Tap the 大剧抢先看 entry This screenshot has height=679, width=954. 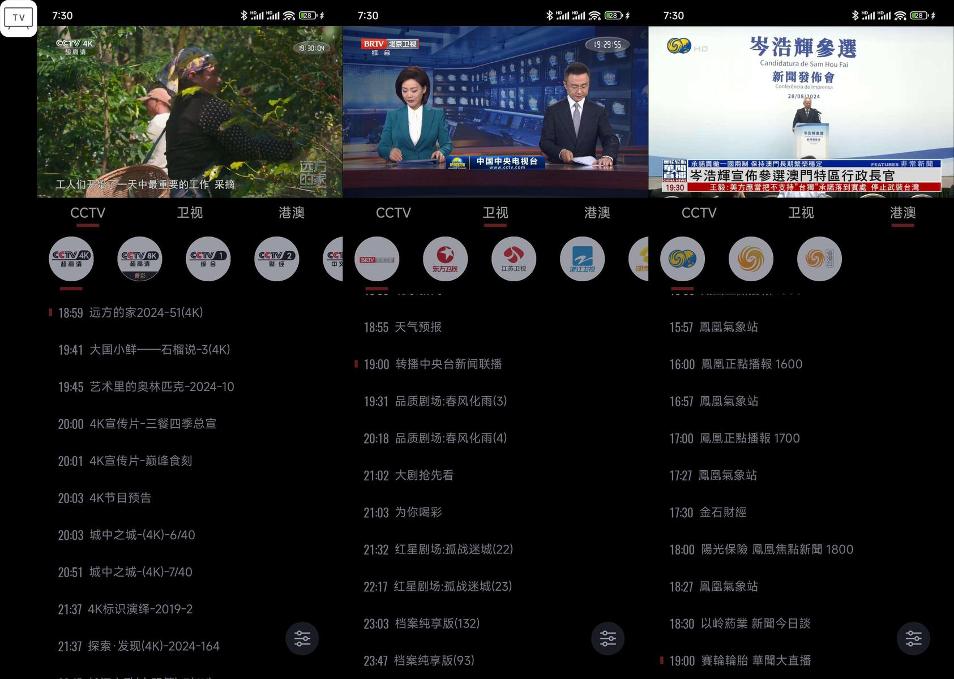tap(409, 475)
